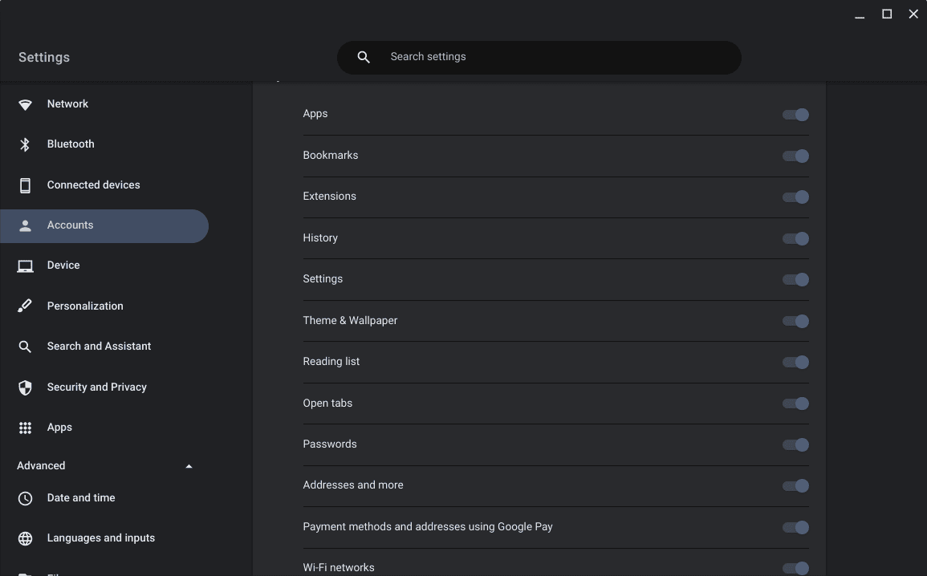Click the Apps grid icon in sidebar

click(x=25, y=428)
